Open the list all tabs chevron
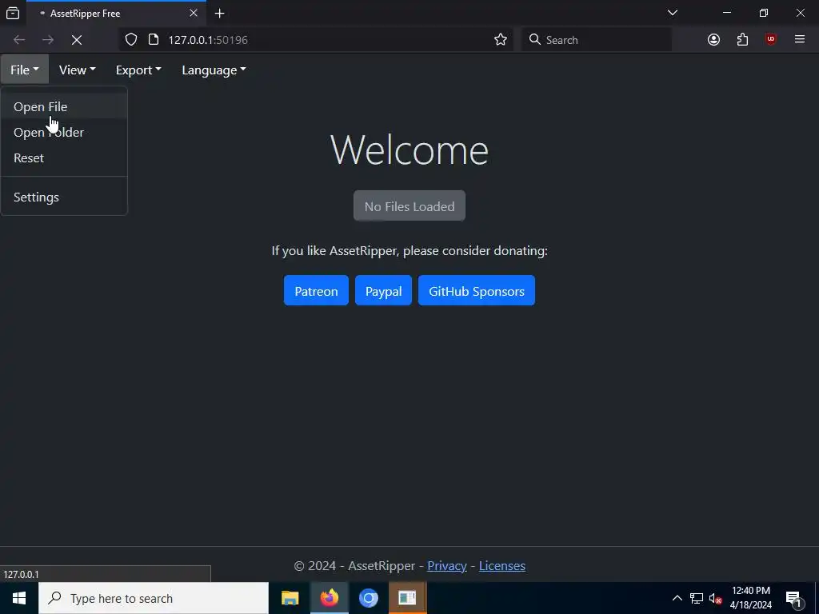The height and width of the screenshot is (614, 819). coord(673,13)
